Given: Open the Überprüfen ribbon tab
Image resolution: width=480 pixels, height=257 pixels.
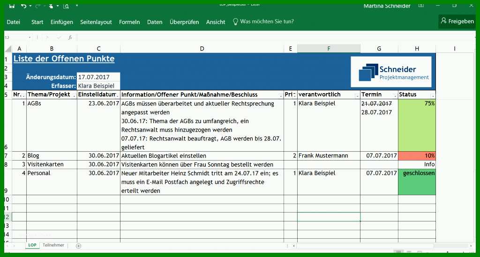Looking at the screenshot, I should pyautogui.click(x=184, y=22).
